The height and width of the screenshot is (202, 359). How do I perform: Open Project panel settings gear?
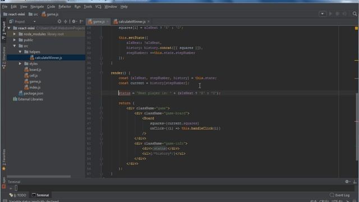74,21
